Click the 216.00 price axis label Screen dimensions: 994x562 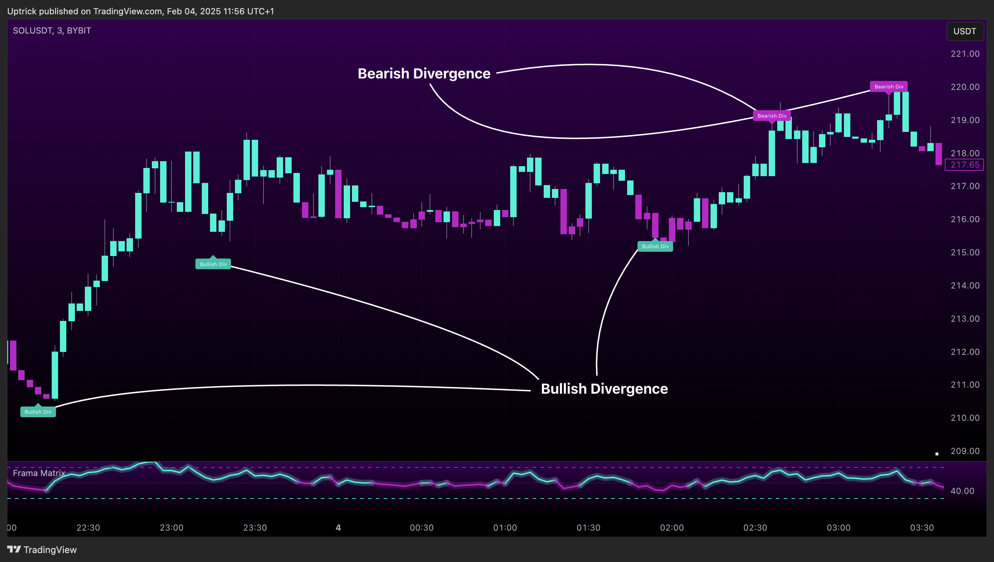point(965,219)
